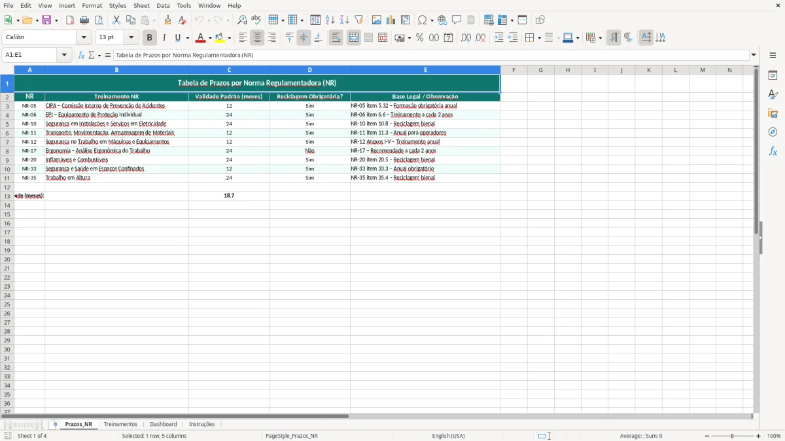The height and width of the screenshot is (441, 785).
Task: Switch to the Instruções sheet tab
Action: pos(202,424)
